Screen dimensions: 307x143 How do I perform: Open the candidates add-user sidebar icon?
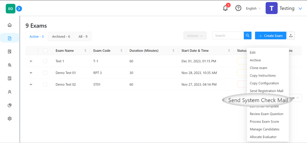click(10, 65)
